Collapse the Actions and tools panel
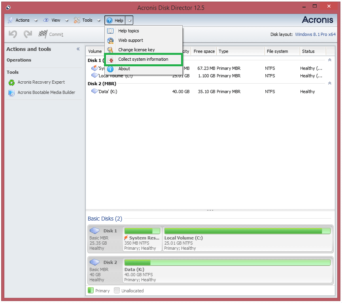Viewport: 342px width, 303px height. pyautogui.click(x=78, y=49)
